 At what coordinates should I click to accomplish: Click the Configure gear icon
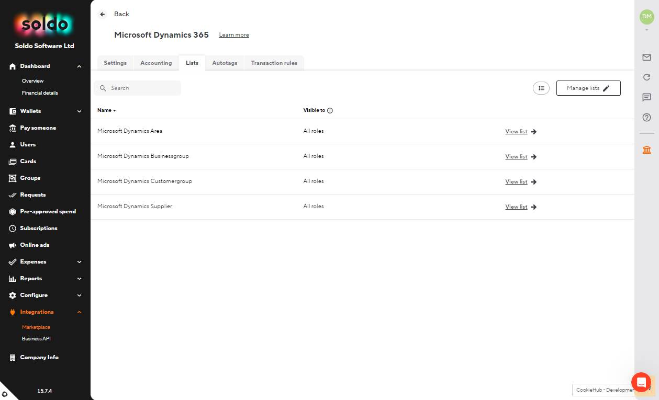13,295
